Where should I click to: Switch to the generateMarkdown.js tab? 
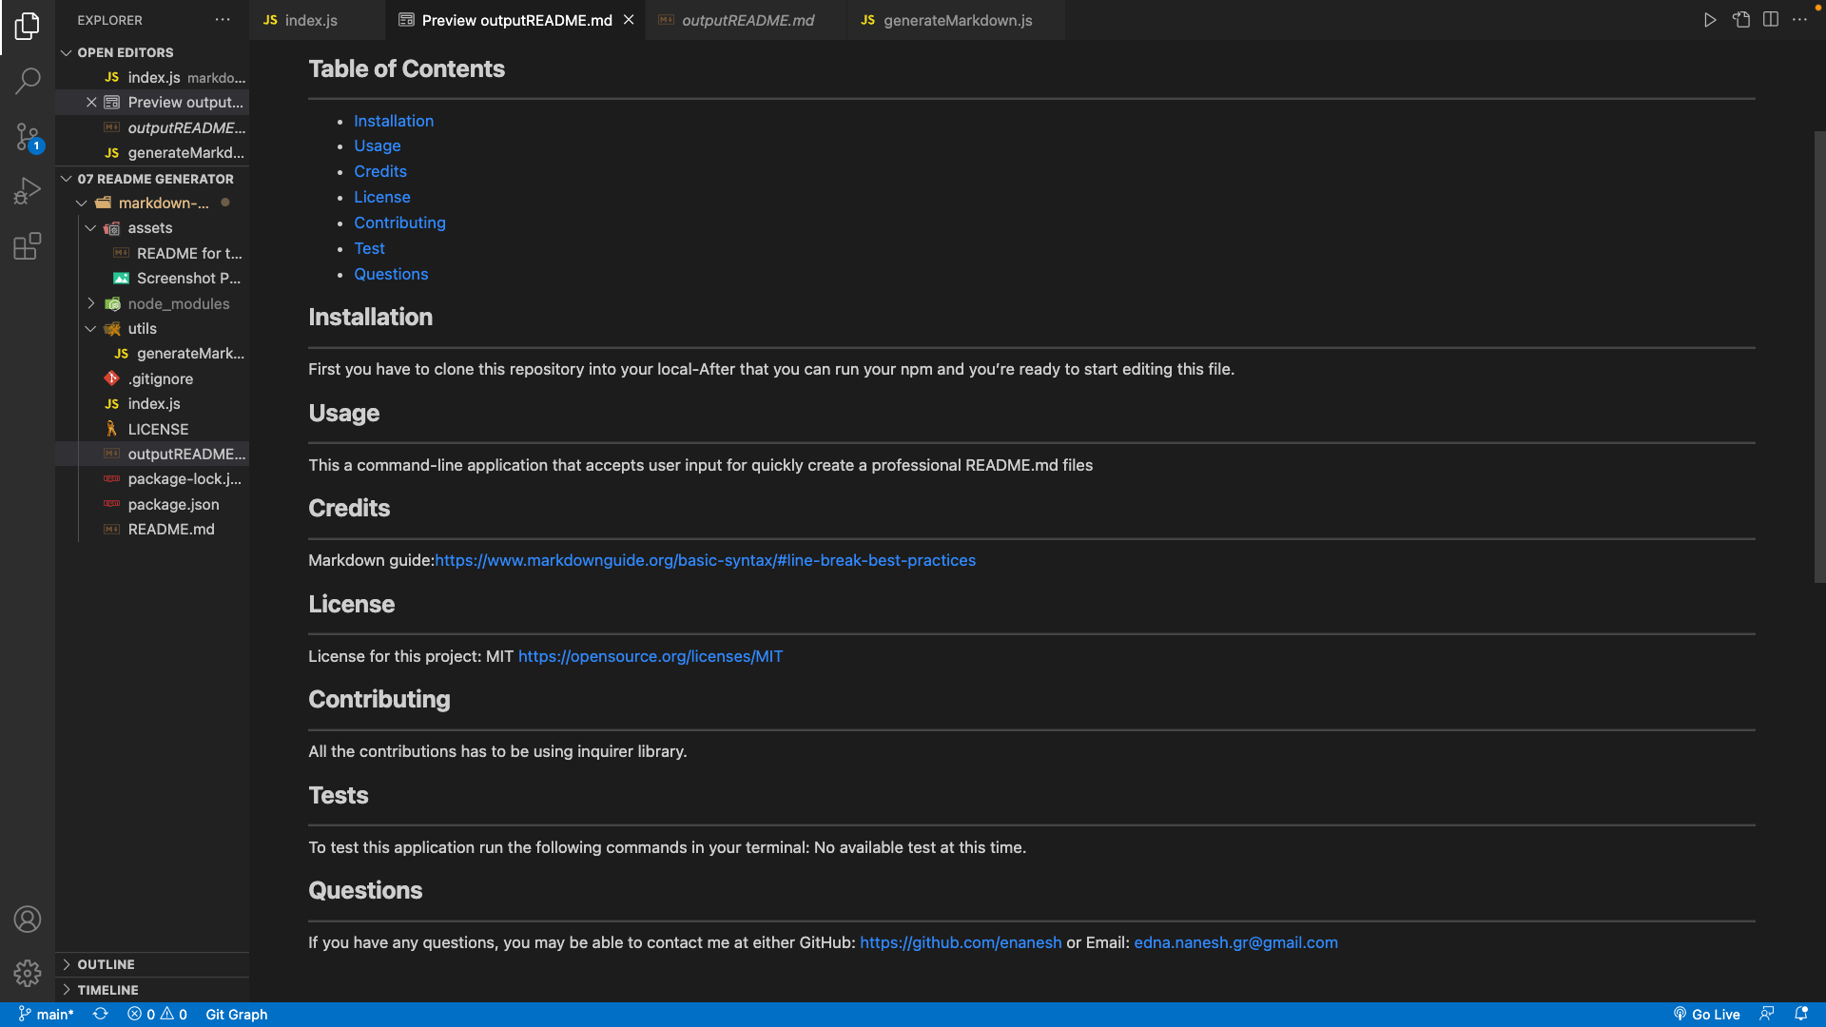click(x=956, y=20)
